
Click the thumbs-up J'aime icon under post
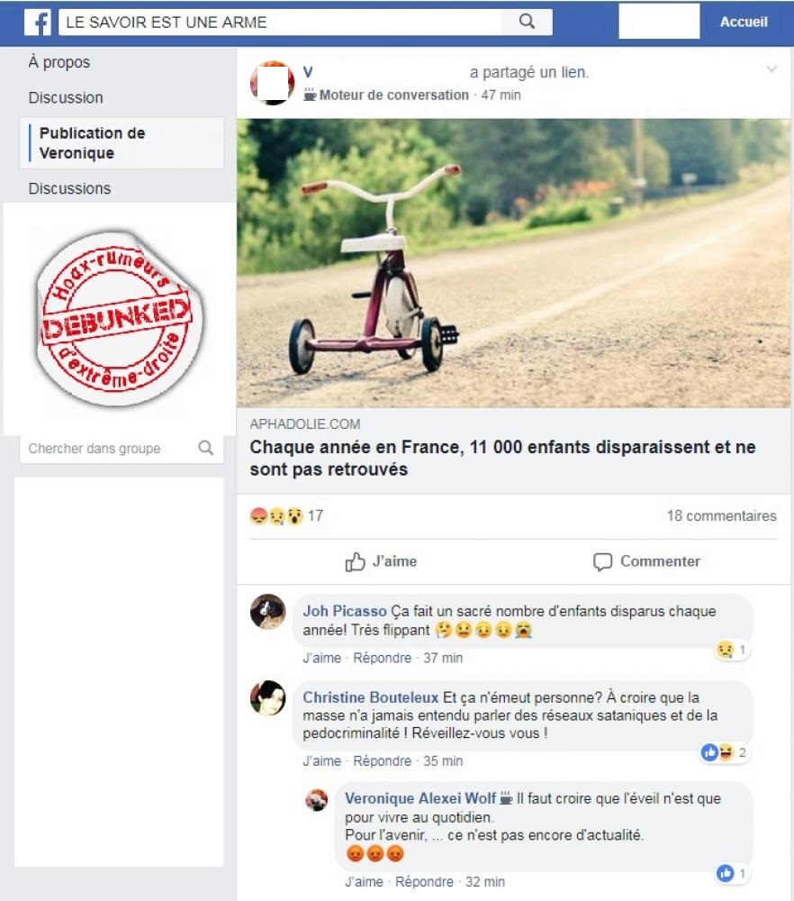(x=355, y=561)
